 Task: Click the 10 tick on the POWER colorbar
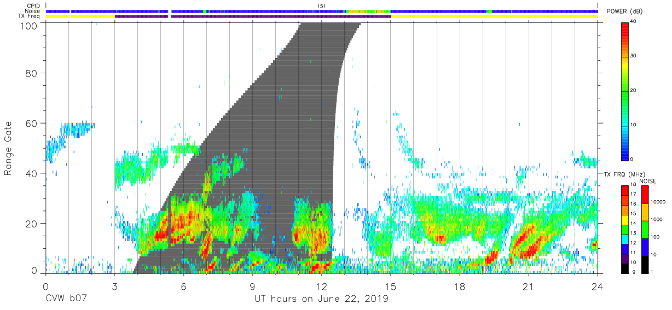(634, 125)
